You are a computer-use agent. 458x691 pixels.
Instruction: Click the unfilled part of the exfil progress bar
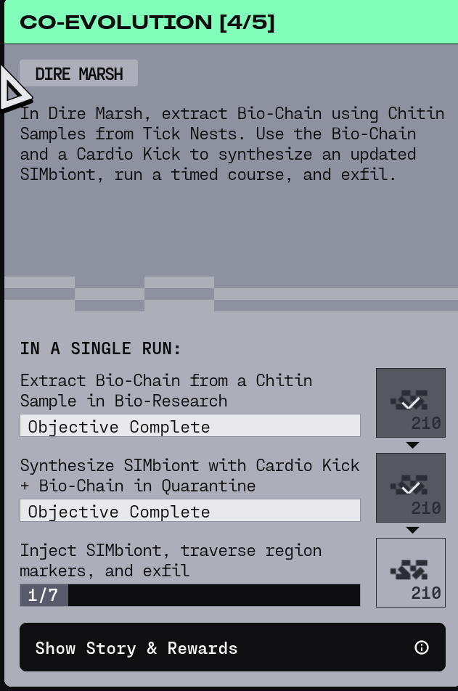point(214,596)
